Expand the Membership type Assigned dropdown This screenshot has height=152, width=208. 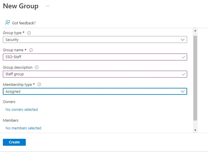tap(95, 91)
